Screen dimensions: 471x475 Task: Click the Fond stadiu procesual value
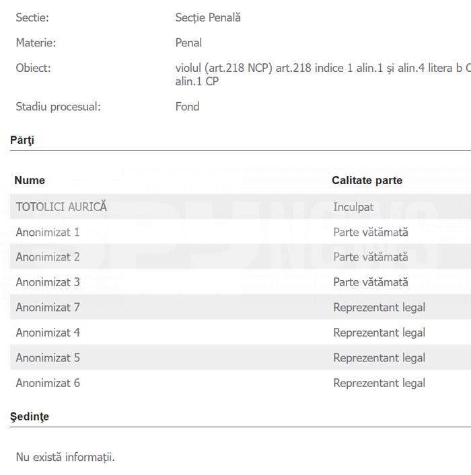[187, 107]
